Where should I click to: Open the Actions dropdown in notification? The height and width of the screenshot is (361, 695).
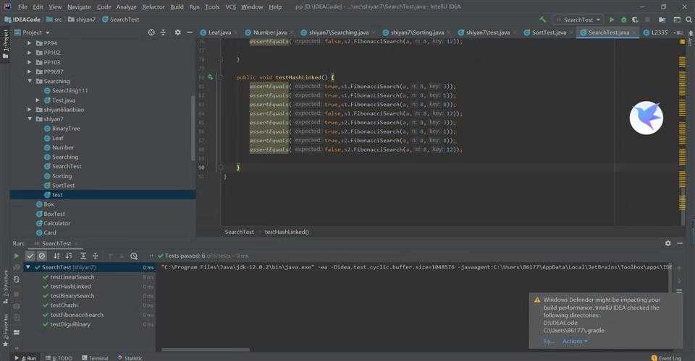point(575,341)
